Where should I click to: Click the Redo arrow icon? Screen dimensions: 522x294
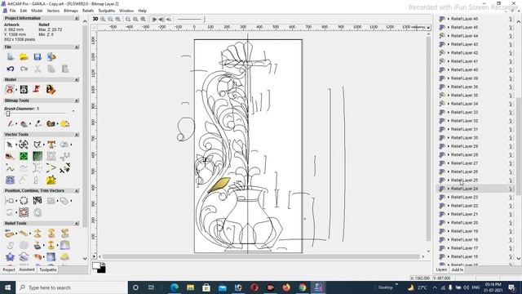[24, 69]
